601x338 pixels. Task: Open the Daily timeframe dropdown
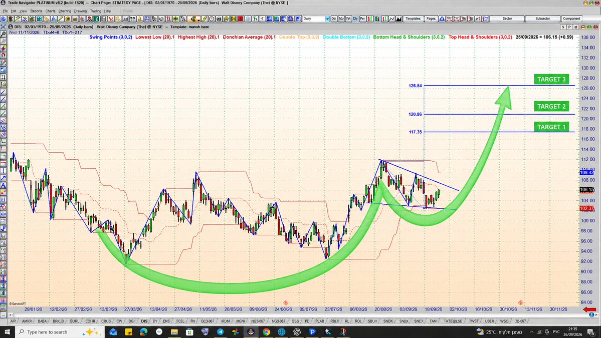coord(327,19)
